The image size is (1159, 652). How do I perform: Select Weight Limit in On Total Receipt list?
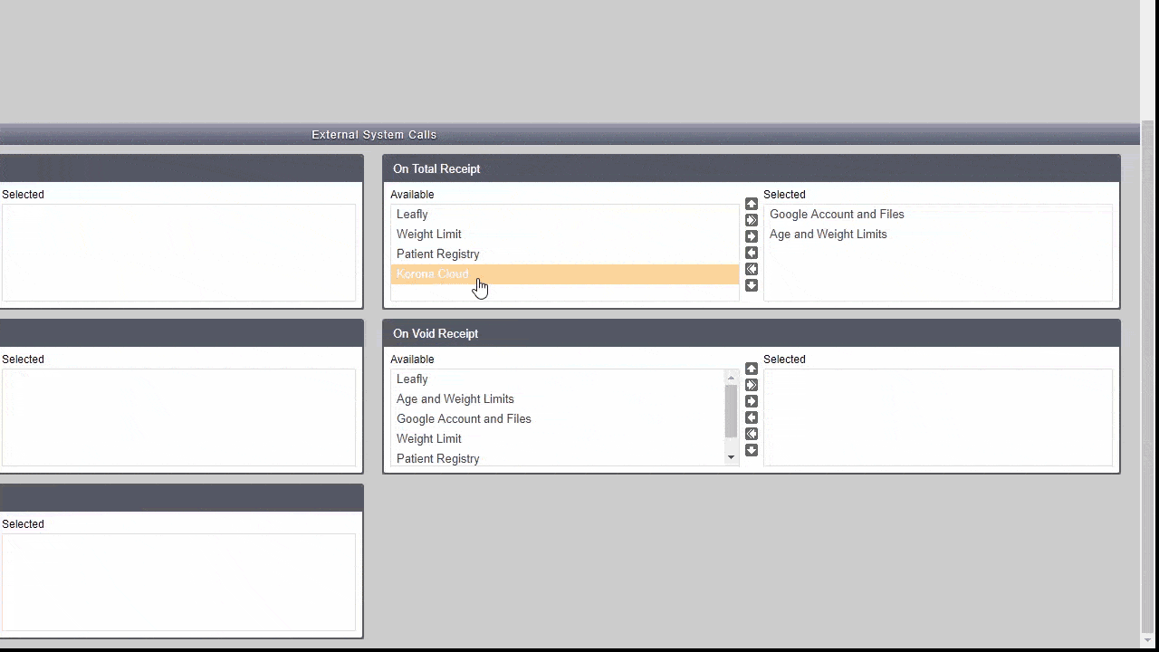point(564,235)
